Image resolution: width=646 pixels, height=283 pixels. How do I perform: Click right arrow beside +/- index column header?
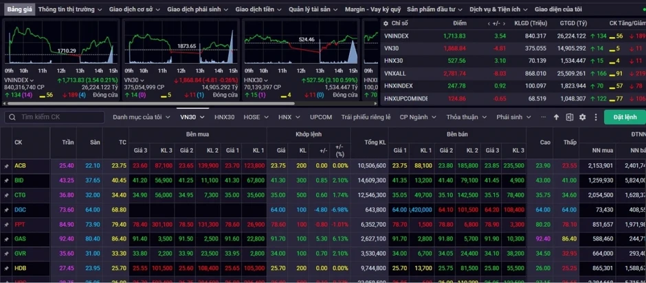[505, 23]
